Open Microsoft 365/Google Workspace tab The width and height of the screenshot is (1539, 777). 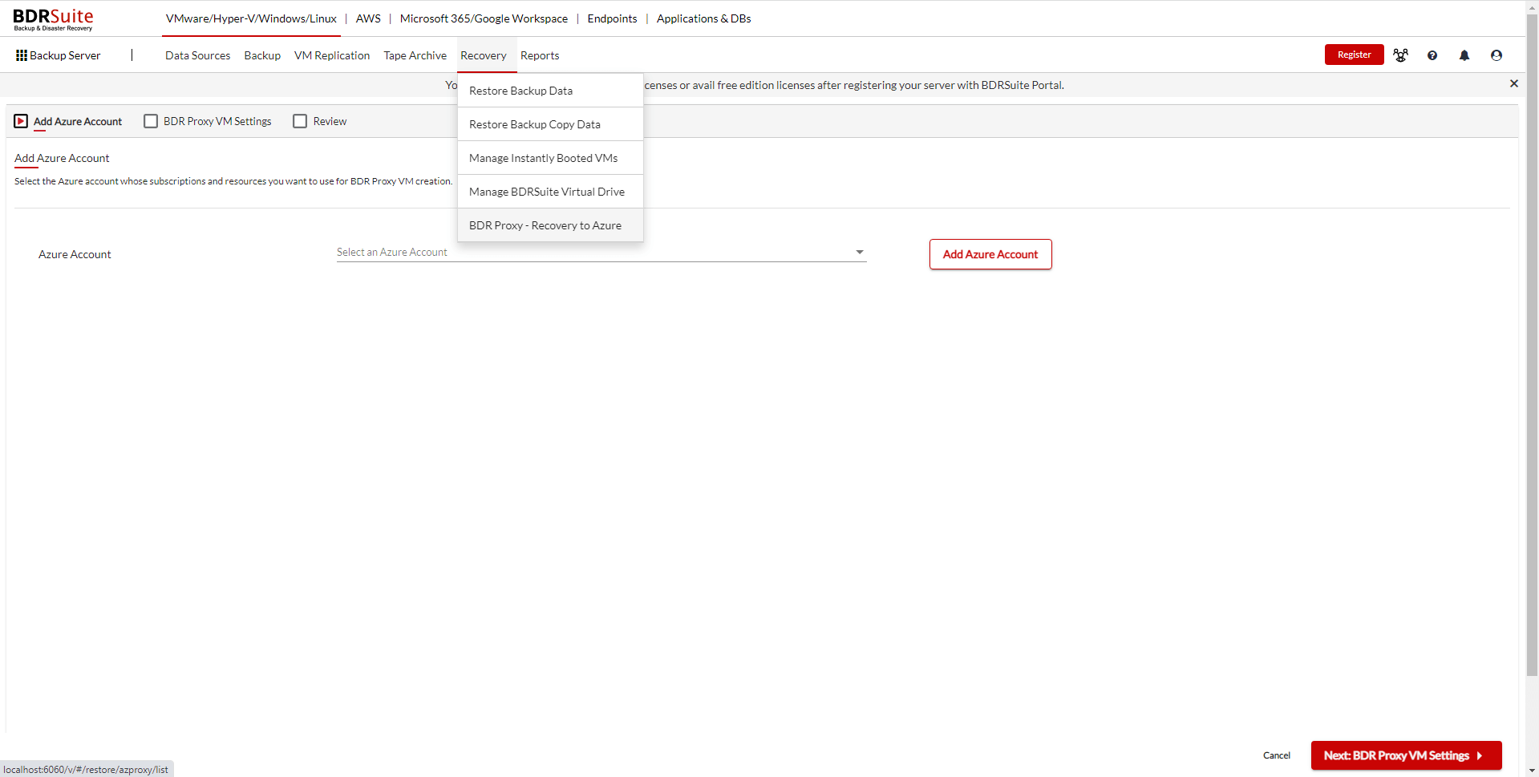tap(484, 18)
